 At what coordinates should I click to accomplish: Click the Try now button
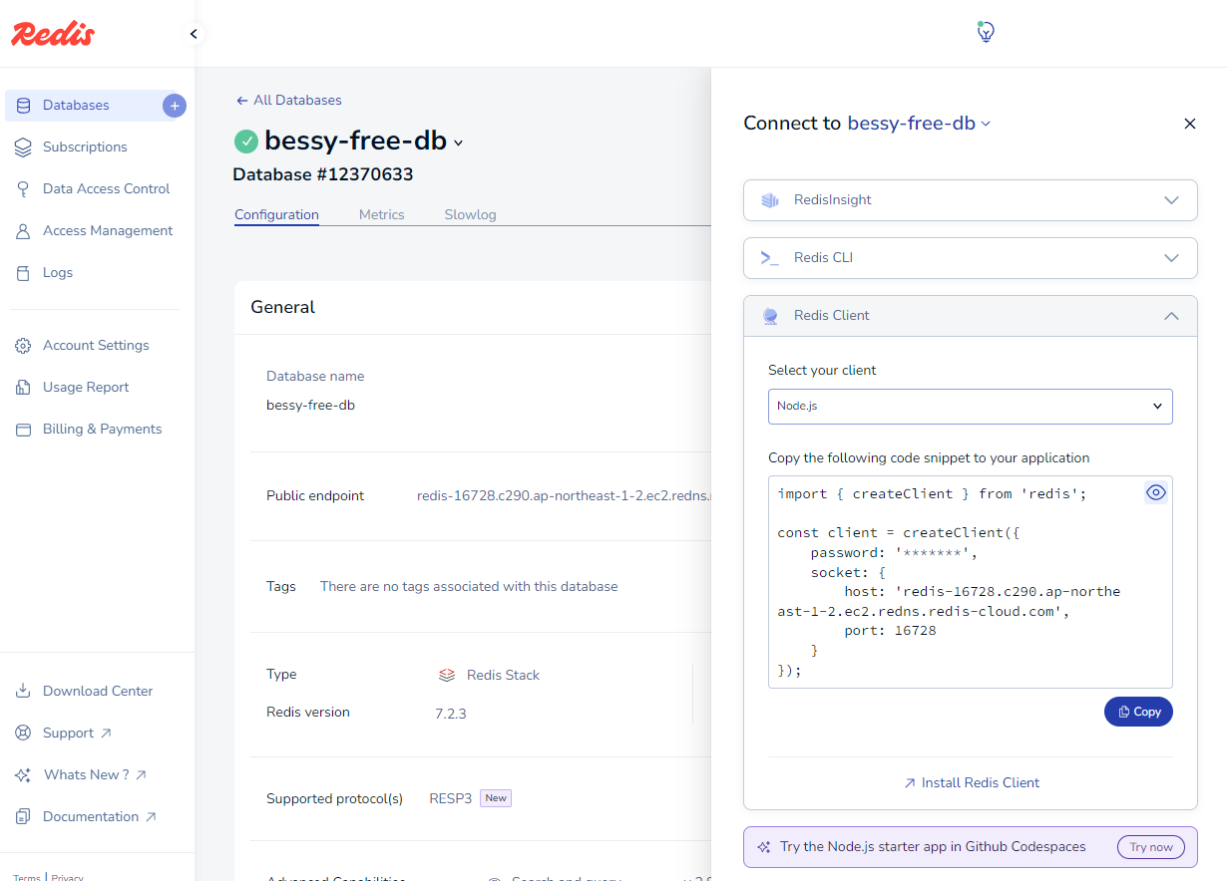[1151, 847]
